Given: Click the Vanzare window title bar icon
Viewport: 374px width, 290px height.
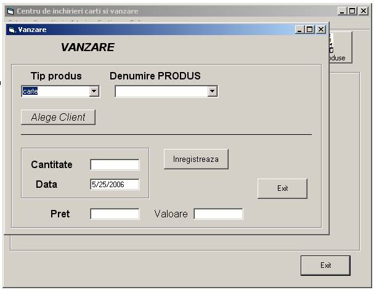Looking at the screenshot, I should pos(10,29).
